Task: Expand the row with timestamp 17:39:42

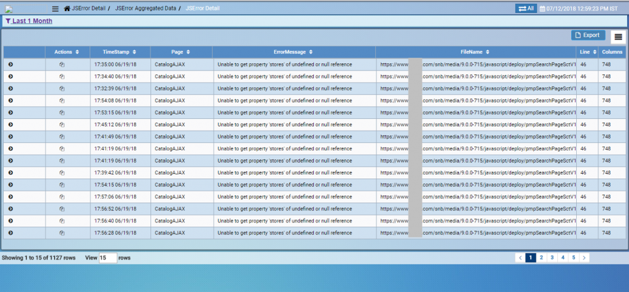Action: (11, 173)
